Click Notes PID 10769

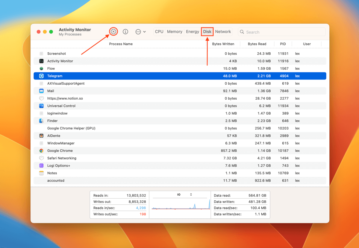283,173
